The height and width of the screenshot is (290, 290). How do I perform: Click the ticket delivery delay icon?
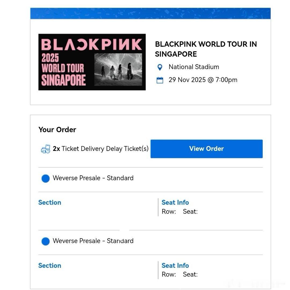pyautogui.click(x=45, y=149)
